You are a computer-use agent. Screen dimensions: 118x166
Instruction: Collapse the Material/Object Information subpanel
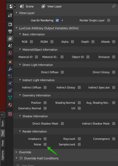click(x=20, y=49)
